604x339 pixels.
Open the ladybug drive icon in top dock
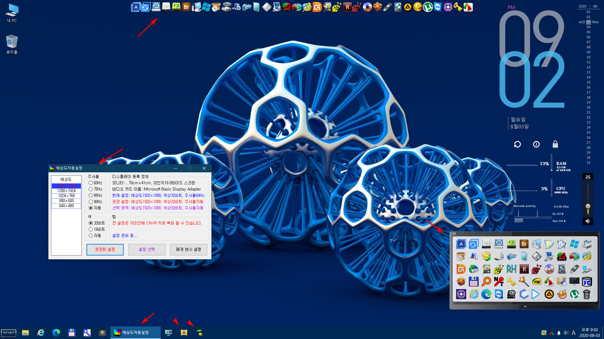(x=287, y=7)
